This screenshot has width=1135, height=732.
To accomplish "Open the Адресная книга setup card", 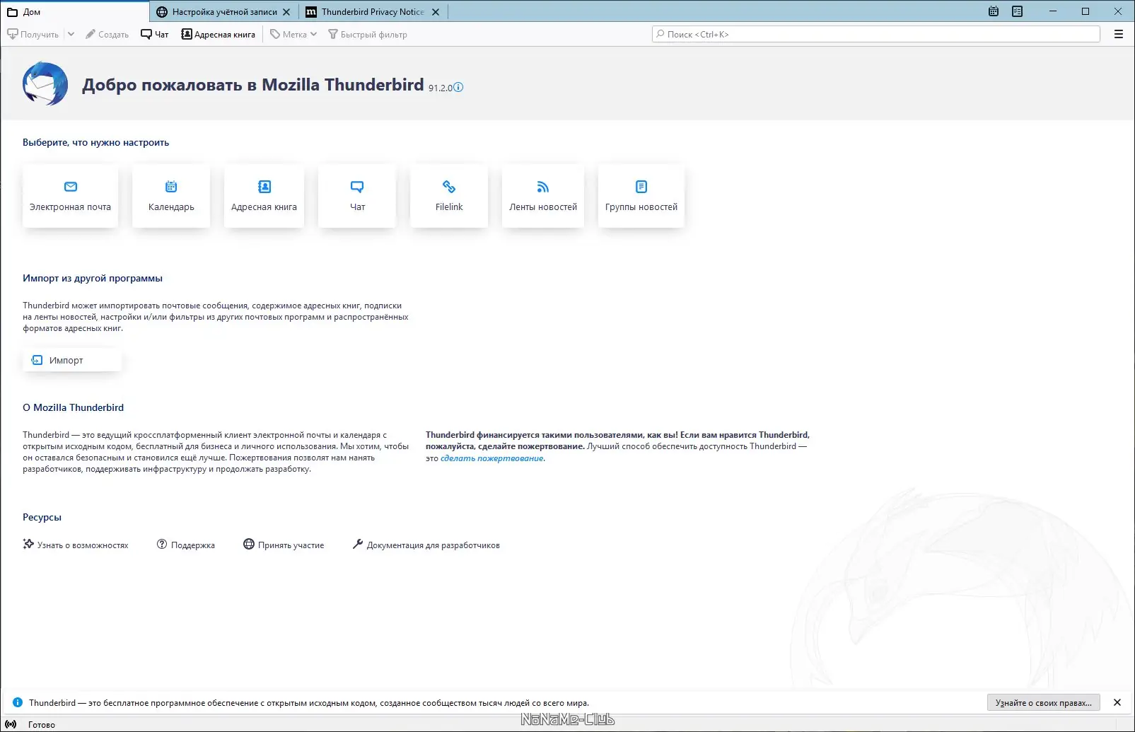I will tap(264, 196).
